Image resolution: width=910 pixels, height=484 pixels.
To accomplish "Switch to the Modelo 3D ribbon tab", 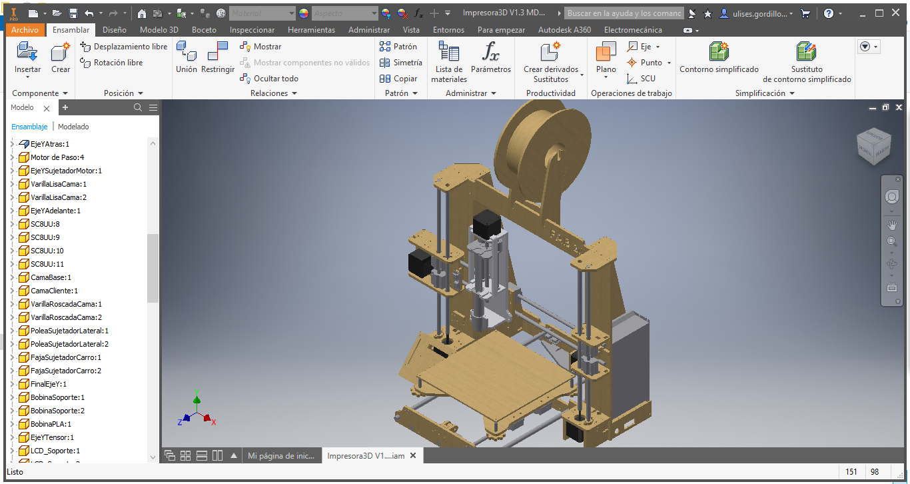I will 159,30.
